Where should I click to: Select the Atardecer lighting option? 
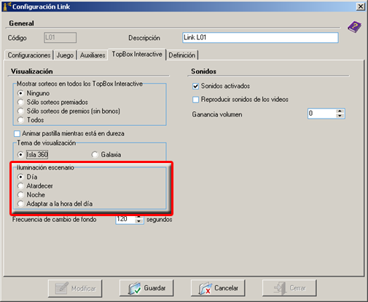(x=20, y=186)
